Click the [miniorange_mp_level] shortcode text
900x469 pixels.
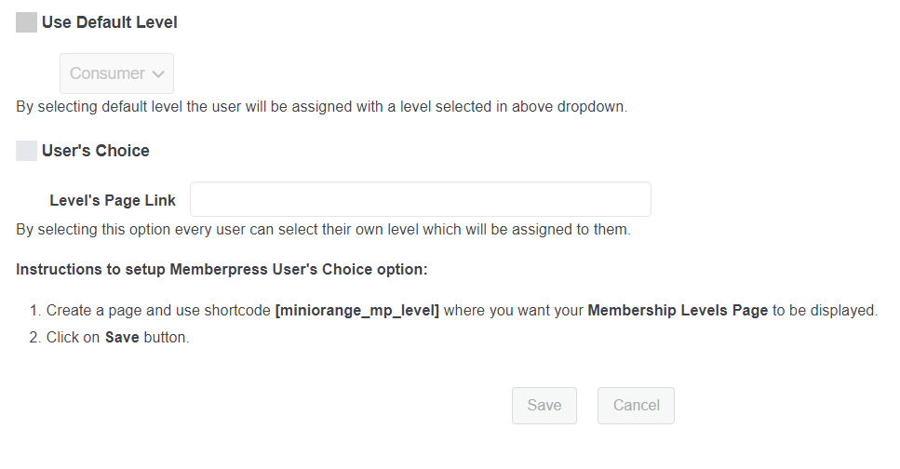coord(357,310)
